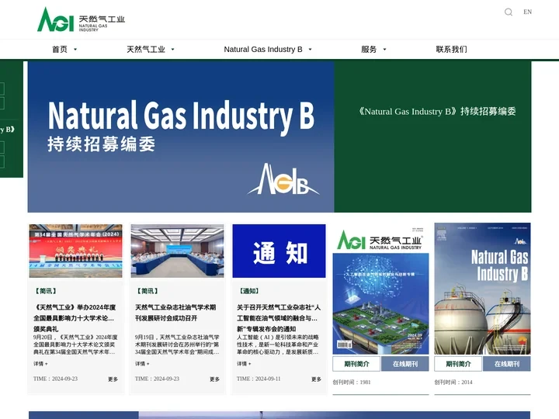Open article 《天然气工业》举办2024年度 title
This screenshot has height=419, width=559.
tap(75, 318)
